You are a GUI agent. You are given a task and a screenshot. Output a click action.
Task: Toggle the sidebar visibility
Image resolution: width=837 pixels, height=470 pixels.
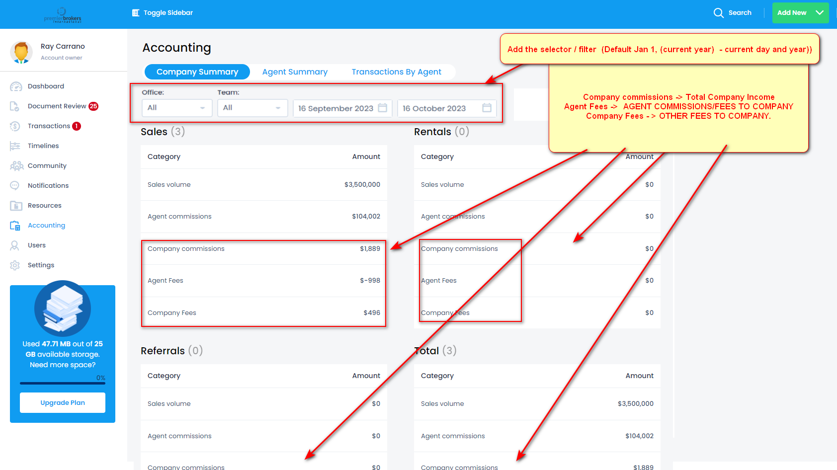pyautogui.click(x=163, y=13)
